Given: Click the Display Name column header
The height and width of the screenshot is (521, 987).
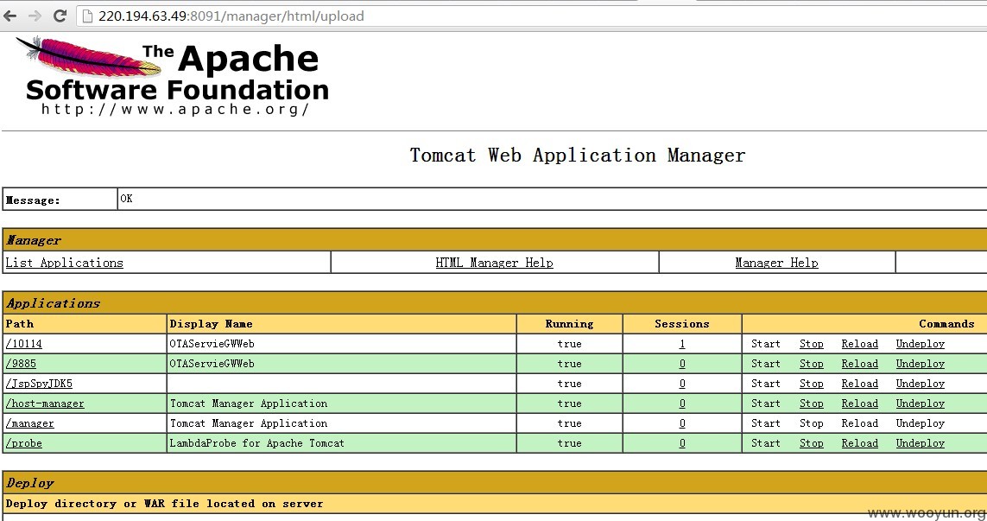Looking at the screenshot, I should pyautogui.click(x=211, y=324).
